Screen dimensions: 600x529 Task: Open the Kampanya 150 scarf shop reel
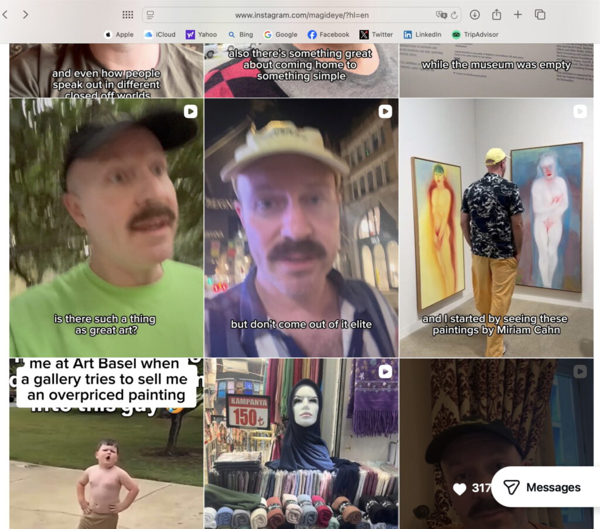click(301, 443)
